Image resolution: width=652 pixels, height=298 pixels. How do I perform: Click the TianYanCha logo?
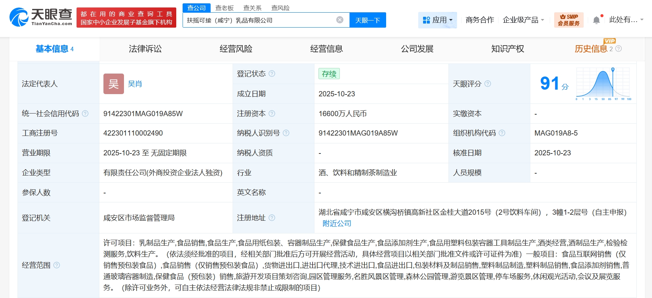pos(41,17)
